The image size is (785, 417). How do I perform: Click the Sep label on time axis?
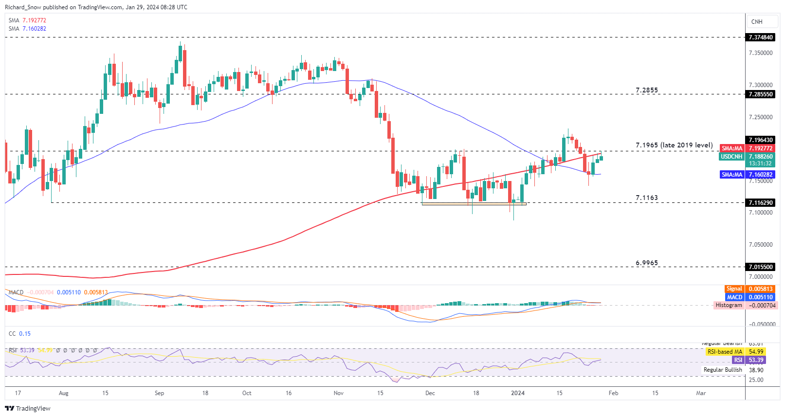tap(159, 393)
